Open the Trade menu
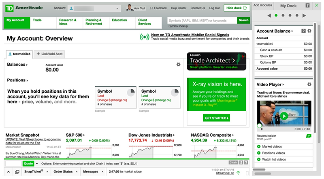 43,23
